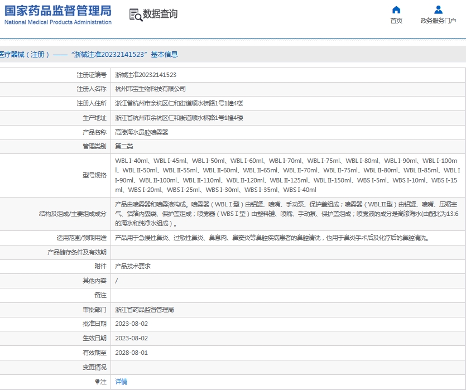Screen dimensions: 466x390
Task: Click the 政务服务门户 person icon
Action: coord(438,9)
